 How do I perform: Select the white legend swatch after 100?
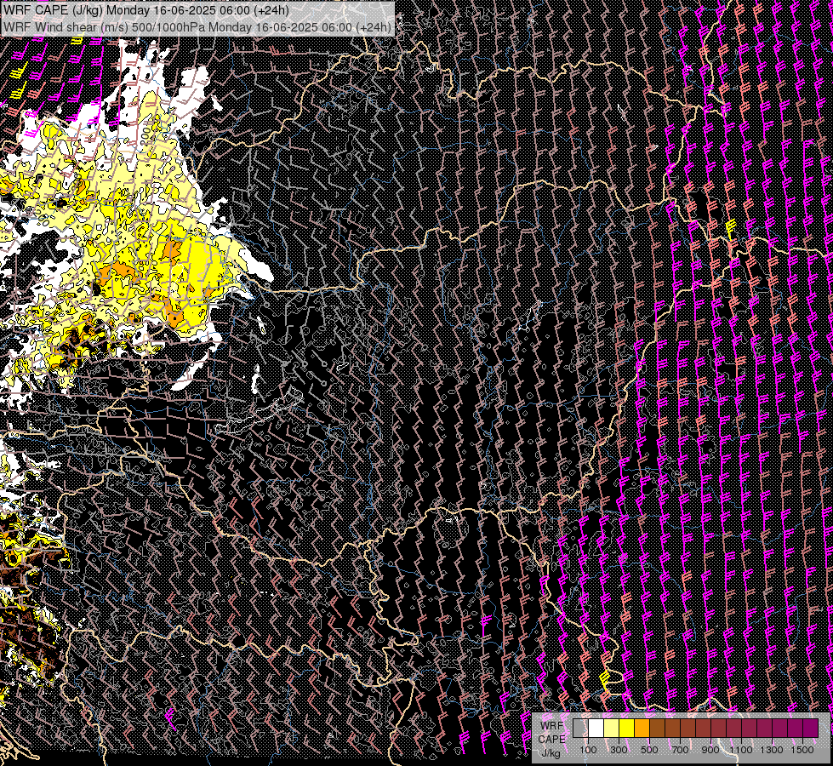coord(596,728)
